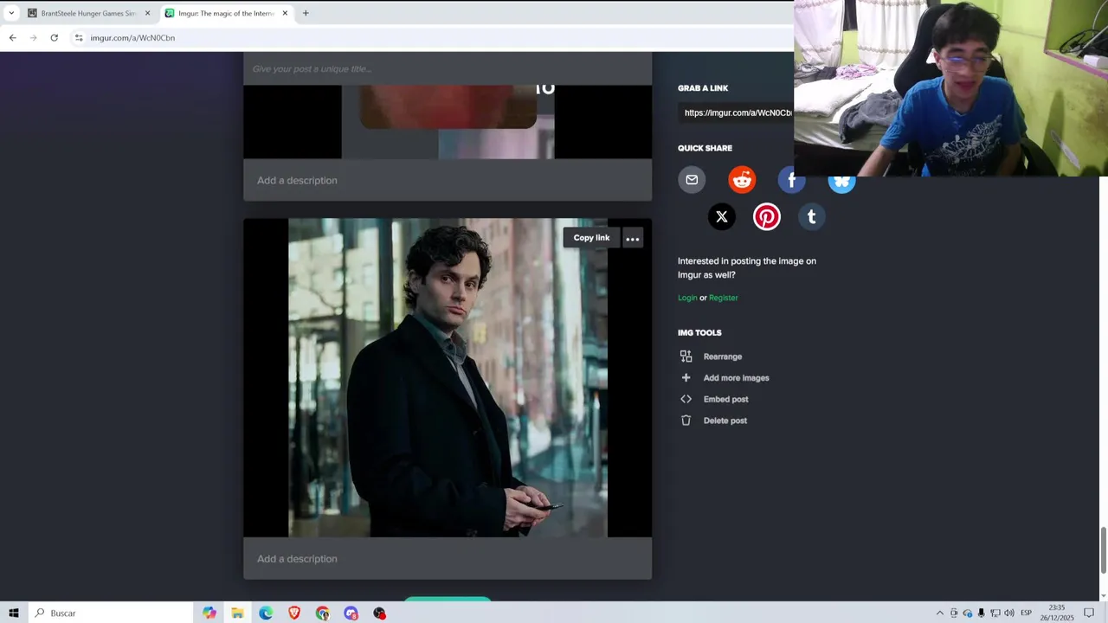
Task: Click the photo of man in dark coat
Action: coord(448,377)
